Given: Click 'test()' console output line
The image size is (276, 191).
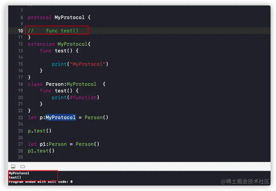Looking at the screenshot, I should (x=15, y=177).
